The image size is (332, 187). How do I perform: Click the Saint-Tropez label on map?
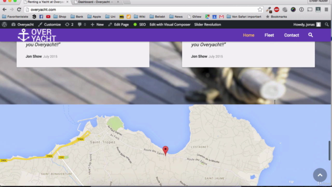pos(103,142)
